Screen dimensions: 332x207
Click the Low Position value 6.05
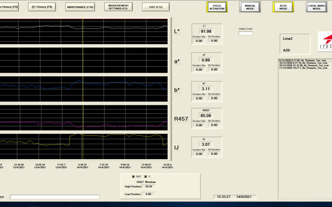[149, 194]
